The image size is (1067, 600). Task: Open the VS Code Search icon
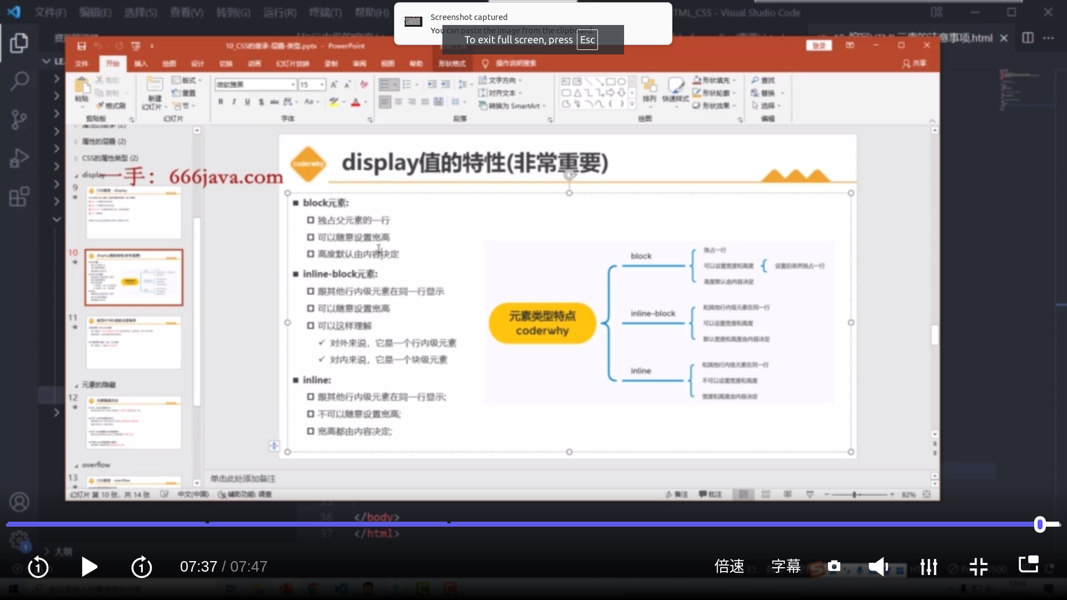click(x=19, y=81)
